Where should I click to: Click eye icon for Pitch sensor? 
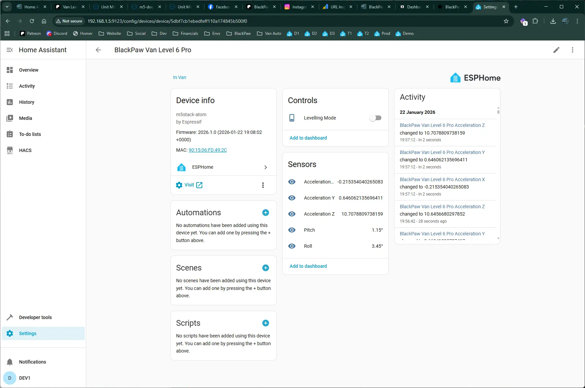pyautogui.click(x=292, y=230)
